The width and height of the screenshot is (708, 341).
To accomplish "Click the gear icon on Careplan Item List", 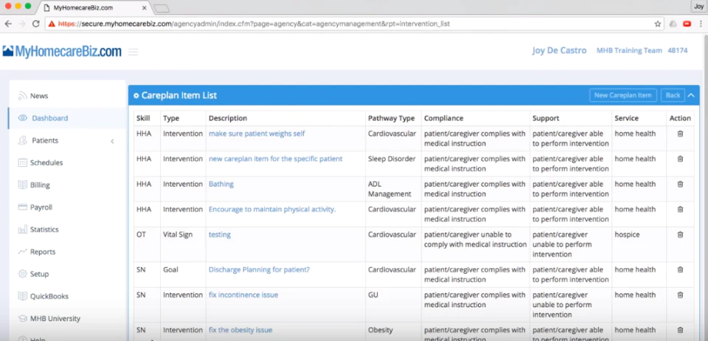I will pyautogui.click(x=136, y=96).
